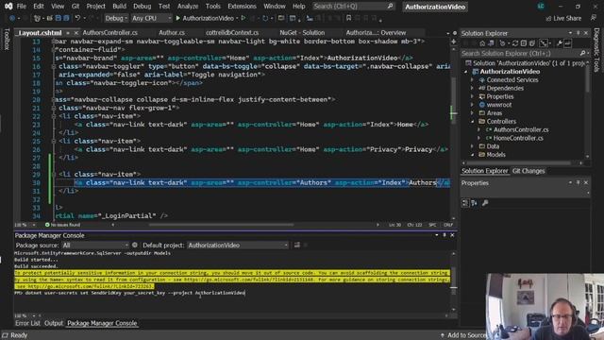604x340 pixels.
Task: Close the _Layout.cshtml tab
Action: (x=75, y=33)
